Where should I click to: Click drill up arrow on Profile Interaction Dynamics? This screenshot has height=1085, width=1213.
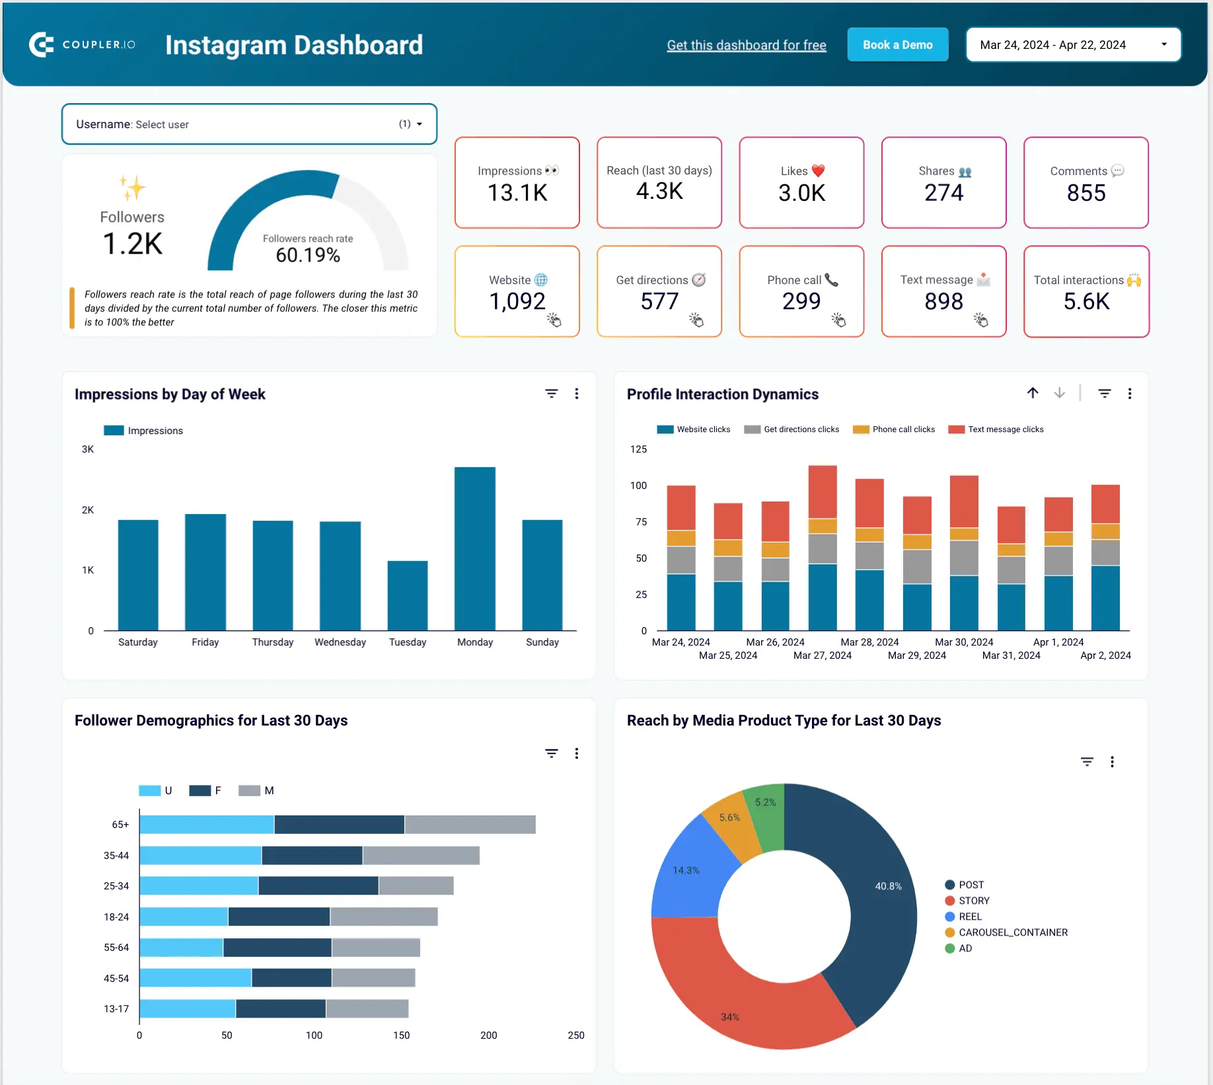tap(1033, 393)
